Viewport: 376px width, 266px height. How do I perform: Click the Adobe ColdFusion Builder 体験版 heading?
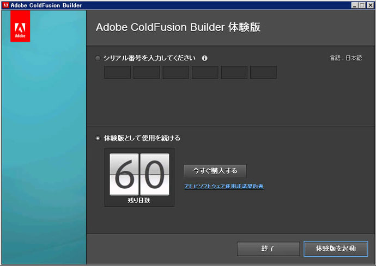178,27
